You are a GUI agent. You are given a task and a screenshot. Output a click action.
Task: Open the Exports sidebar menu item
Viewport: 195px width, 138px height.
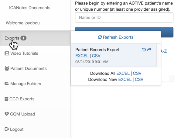click(12, 38)
